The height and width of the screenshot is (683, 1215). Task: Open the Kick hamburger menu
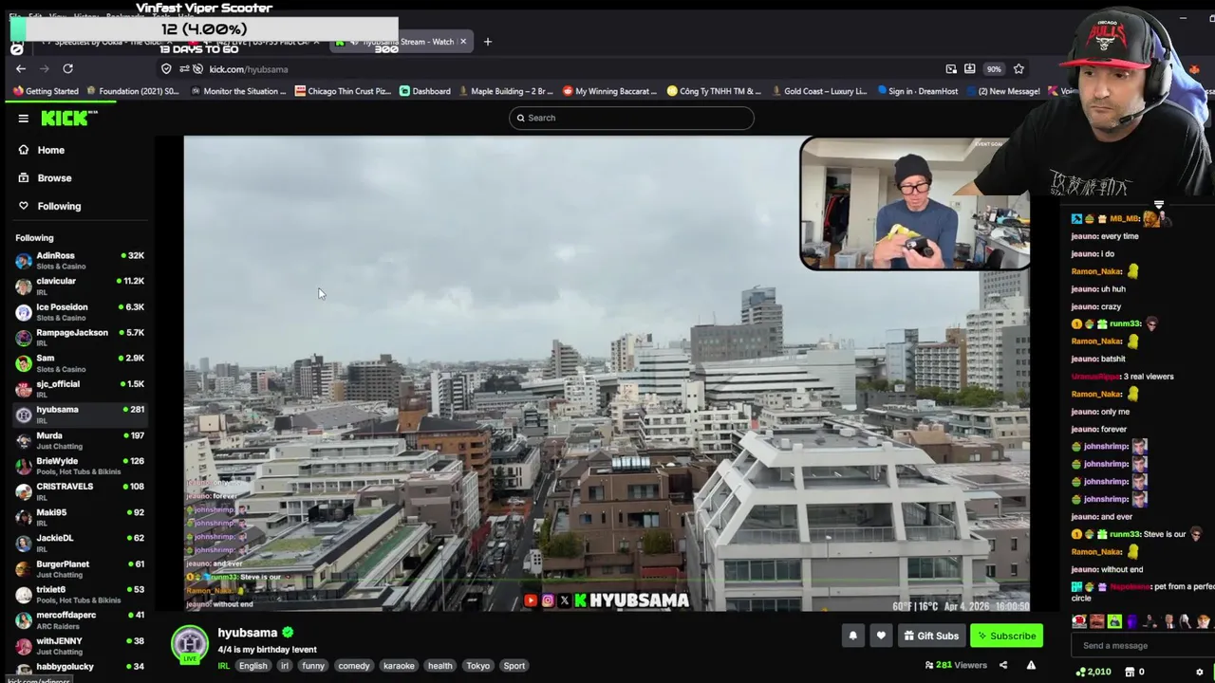[x=23, y=119]
